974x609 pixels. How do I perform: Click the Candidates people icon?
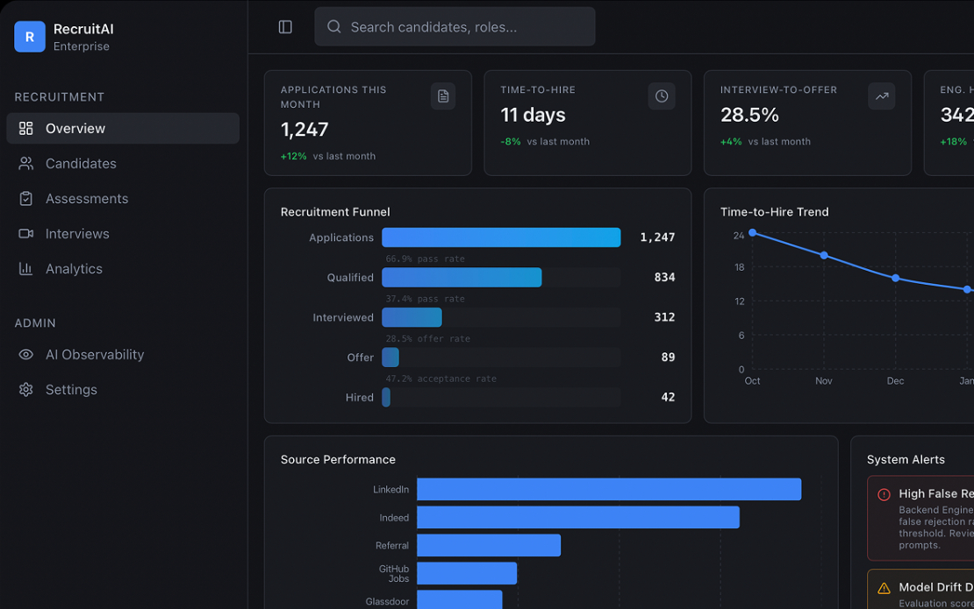(x=25, y=163)
